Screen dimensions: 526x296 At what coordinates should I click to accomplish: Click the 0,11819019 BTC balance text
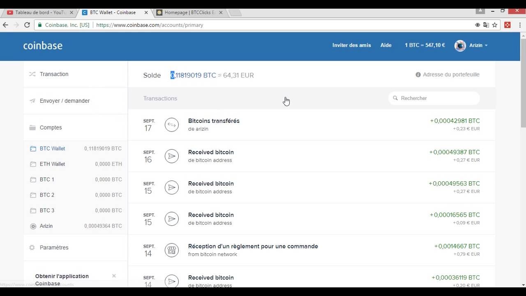point(193,75)
